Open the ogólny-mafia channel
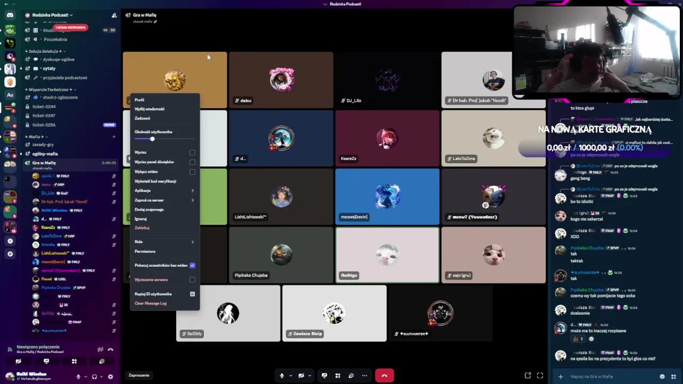Image resolution: width=683 pixels, height=384 pixels. point(70,154)
